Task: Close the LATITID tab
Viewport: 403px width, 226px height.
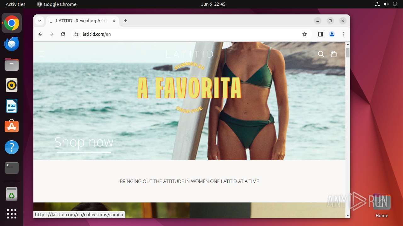Action: point(114,21)
